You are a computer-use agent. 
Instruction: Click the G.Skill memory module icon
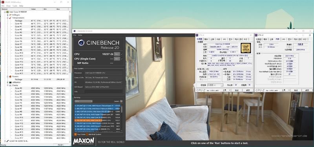pos(7,141)
